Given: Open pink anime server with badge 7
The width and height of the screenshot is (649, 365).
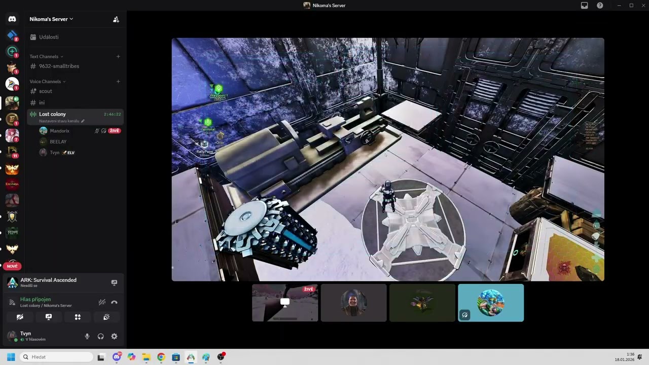Looking at the screenshot, I should click(12, 135).
